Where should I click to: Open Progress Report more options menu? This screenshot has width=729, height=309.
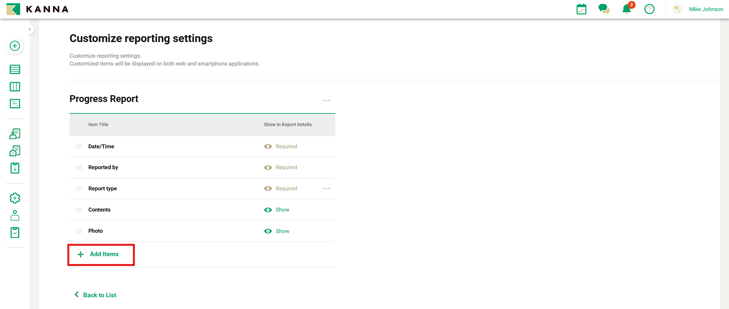point(326,101)
